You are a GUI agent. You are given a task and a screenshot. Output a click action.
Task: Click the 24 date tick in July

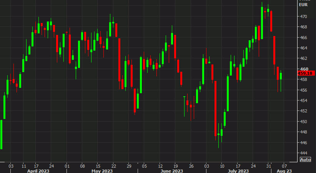point(253,166)
